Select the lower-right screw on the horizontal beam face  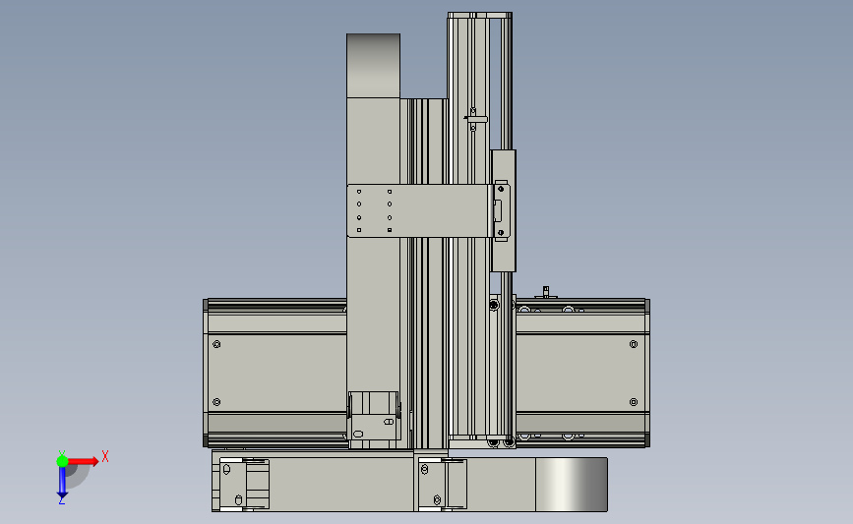click(634, 402)
